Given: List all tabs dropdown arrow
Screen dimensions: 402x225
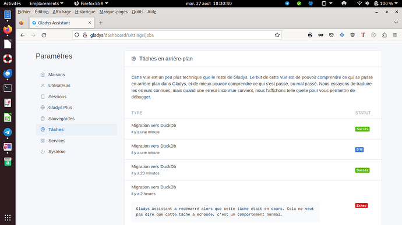Looking at the screenshot, I should 396,23.
